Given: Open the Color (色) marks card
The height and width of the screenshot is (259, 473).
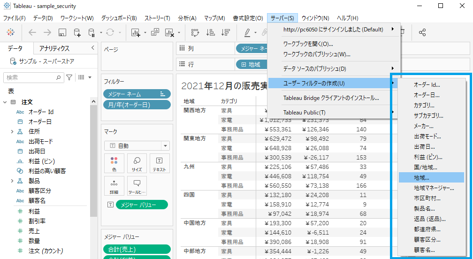Looking at the screenshot, I should [114, 163].
